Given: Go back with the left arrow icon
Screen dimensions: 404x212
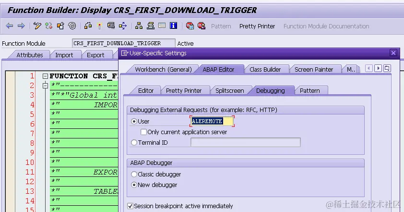Looking at the screenshot, I should click(9, 26).
